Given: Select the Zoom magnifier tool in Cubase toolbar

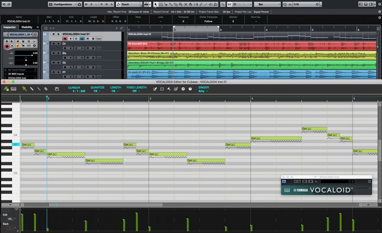Looking at the screenshot, I should (x=180, y=4).
